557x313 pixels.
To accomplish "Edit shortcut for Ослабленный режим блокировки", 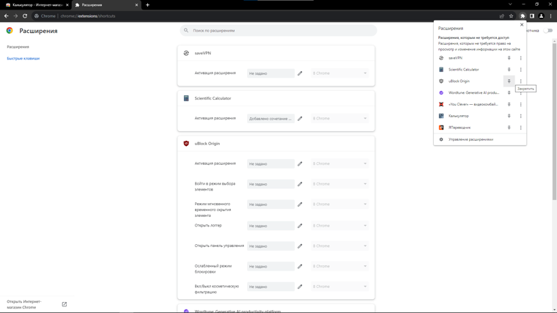I will 300,266.
